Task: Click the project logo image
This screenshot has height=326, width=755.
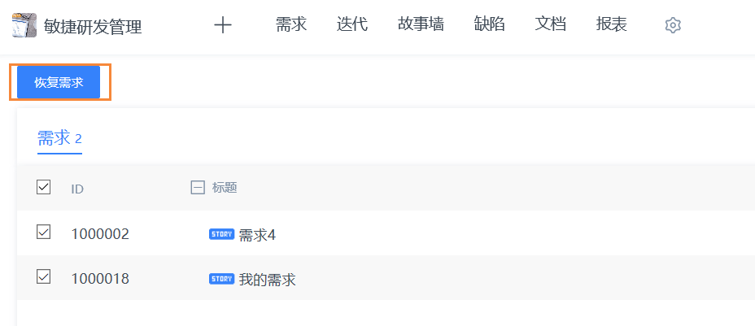Action: tap(24, 25)
